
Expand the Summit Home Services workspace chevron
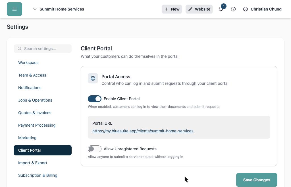click(x=35, y=9)
